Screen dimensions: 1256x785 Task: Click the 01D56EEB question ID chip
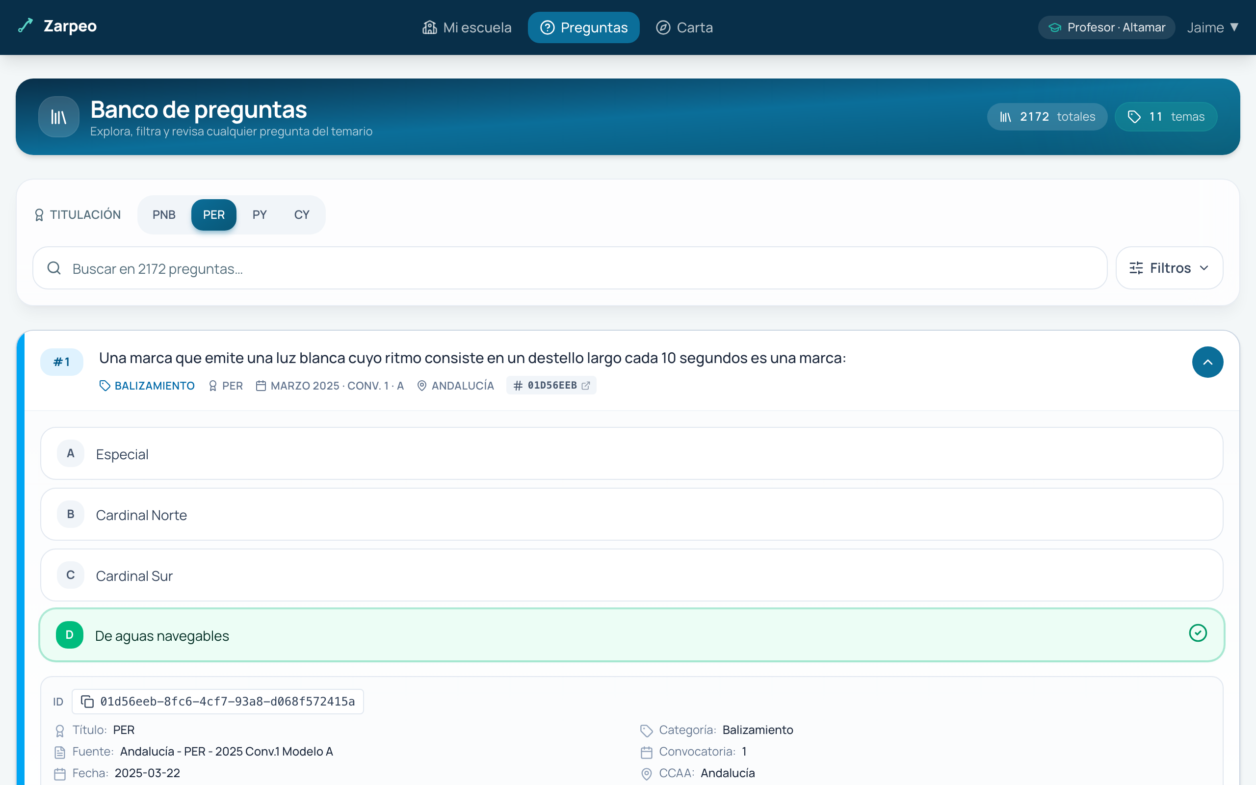point(551,385)
